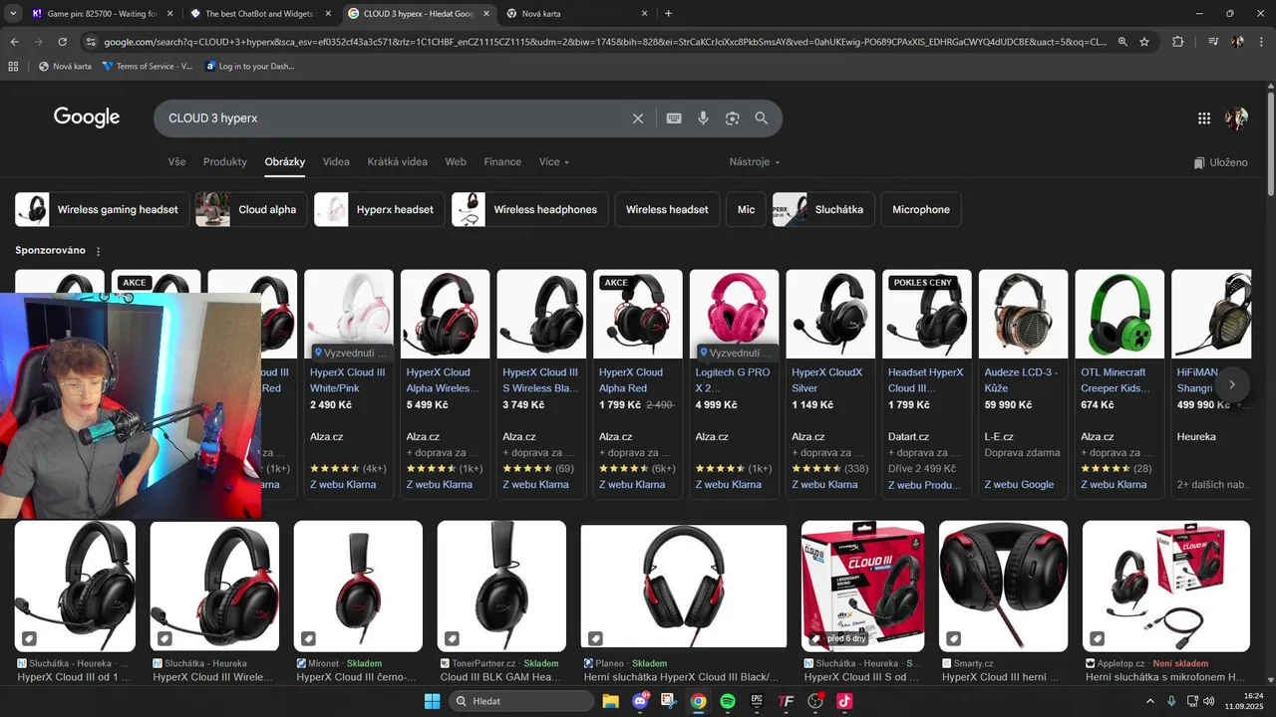This screenshot has height=717, width=1276.
Task: Go to the Google logo homepage
Action: point(87,118)
